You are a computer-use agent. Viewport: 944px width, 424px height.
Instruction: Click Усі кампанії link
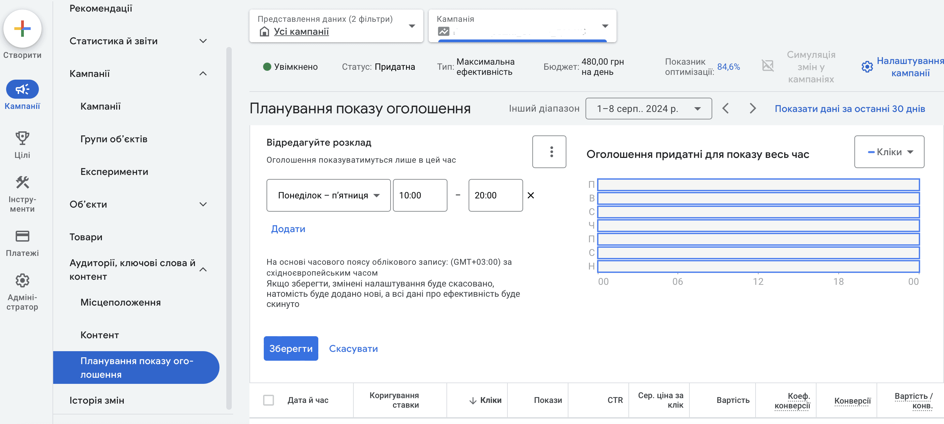point(301,31)
